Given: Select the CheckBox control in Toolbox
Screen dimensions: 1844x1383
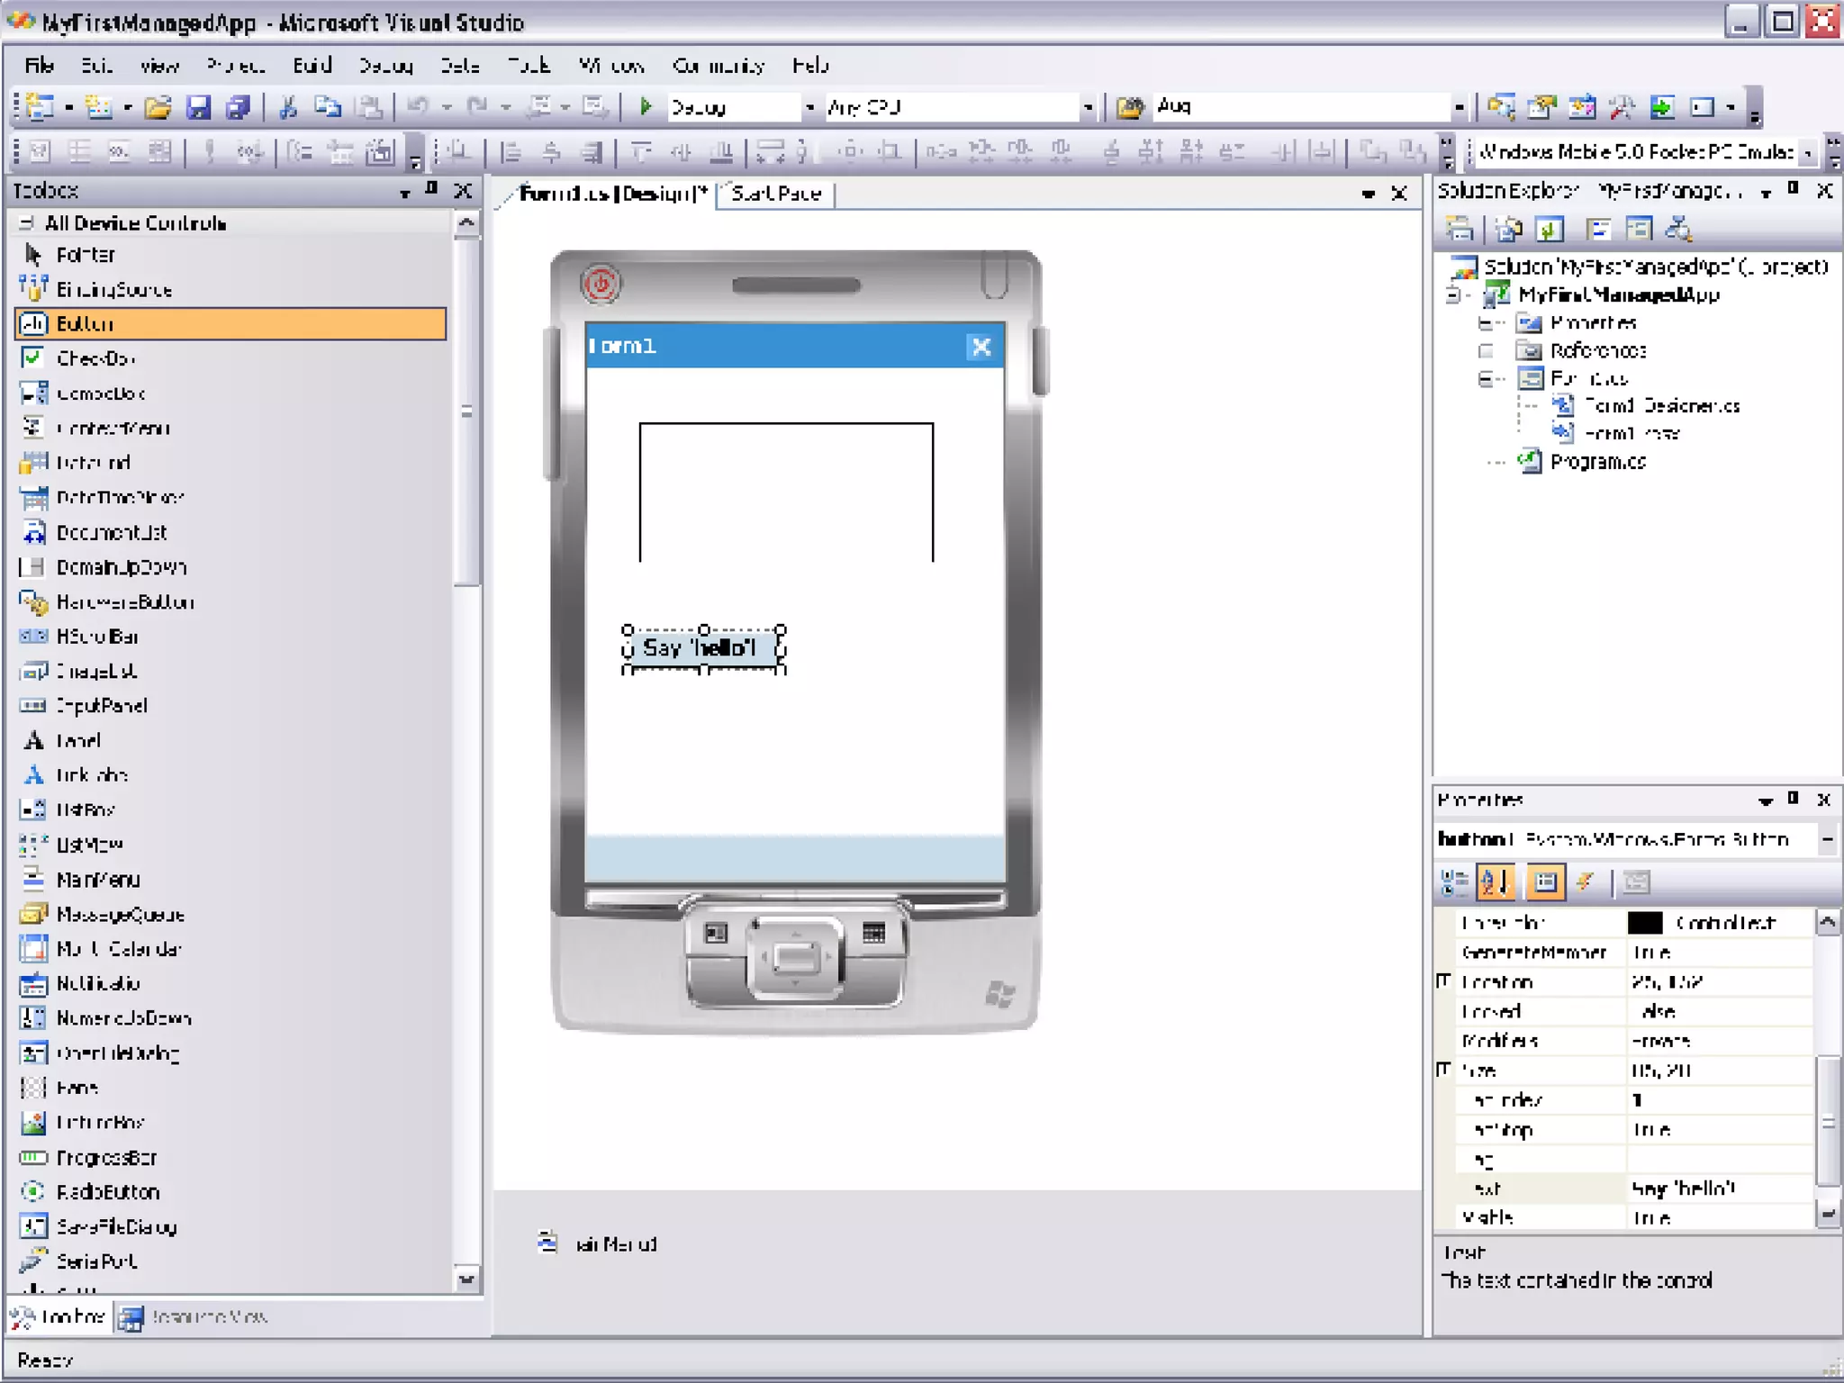Looking at the screenshot, I should (x=95, y=358).
